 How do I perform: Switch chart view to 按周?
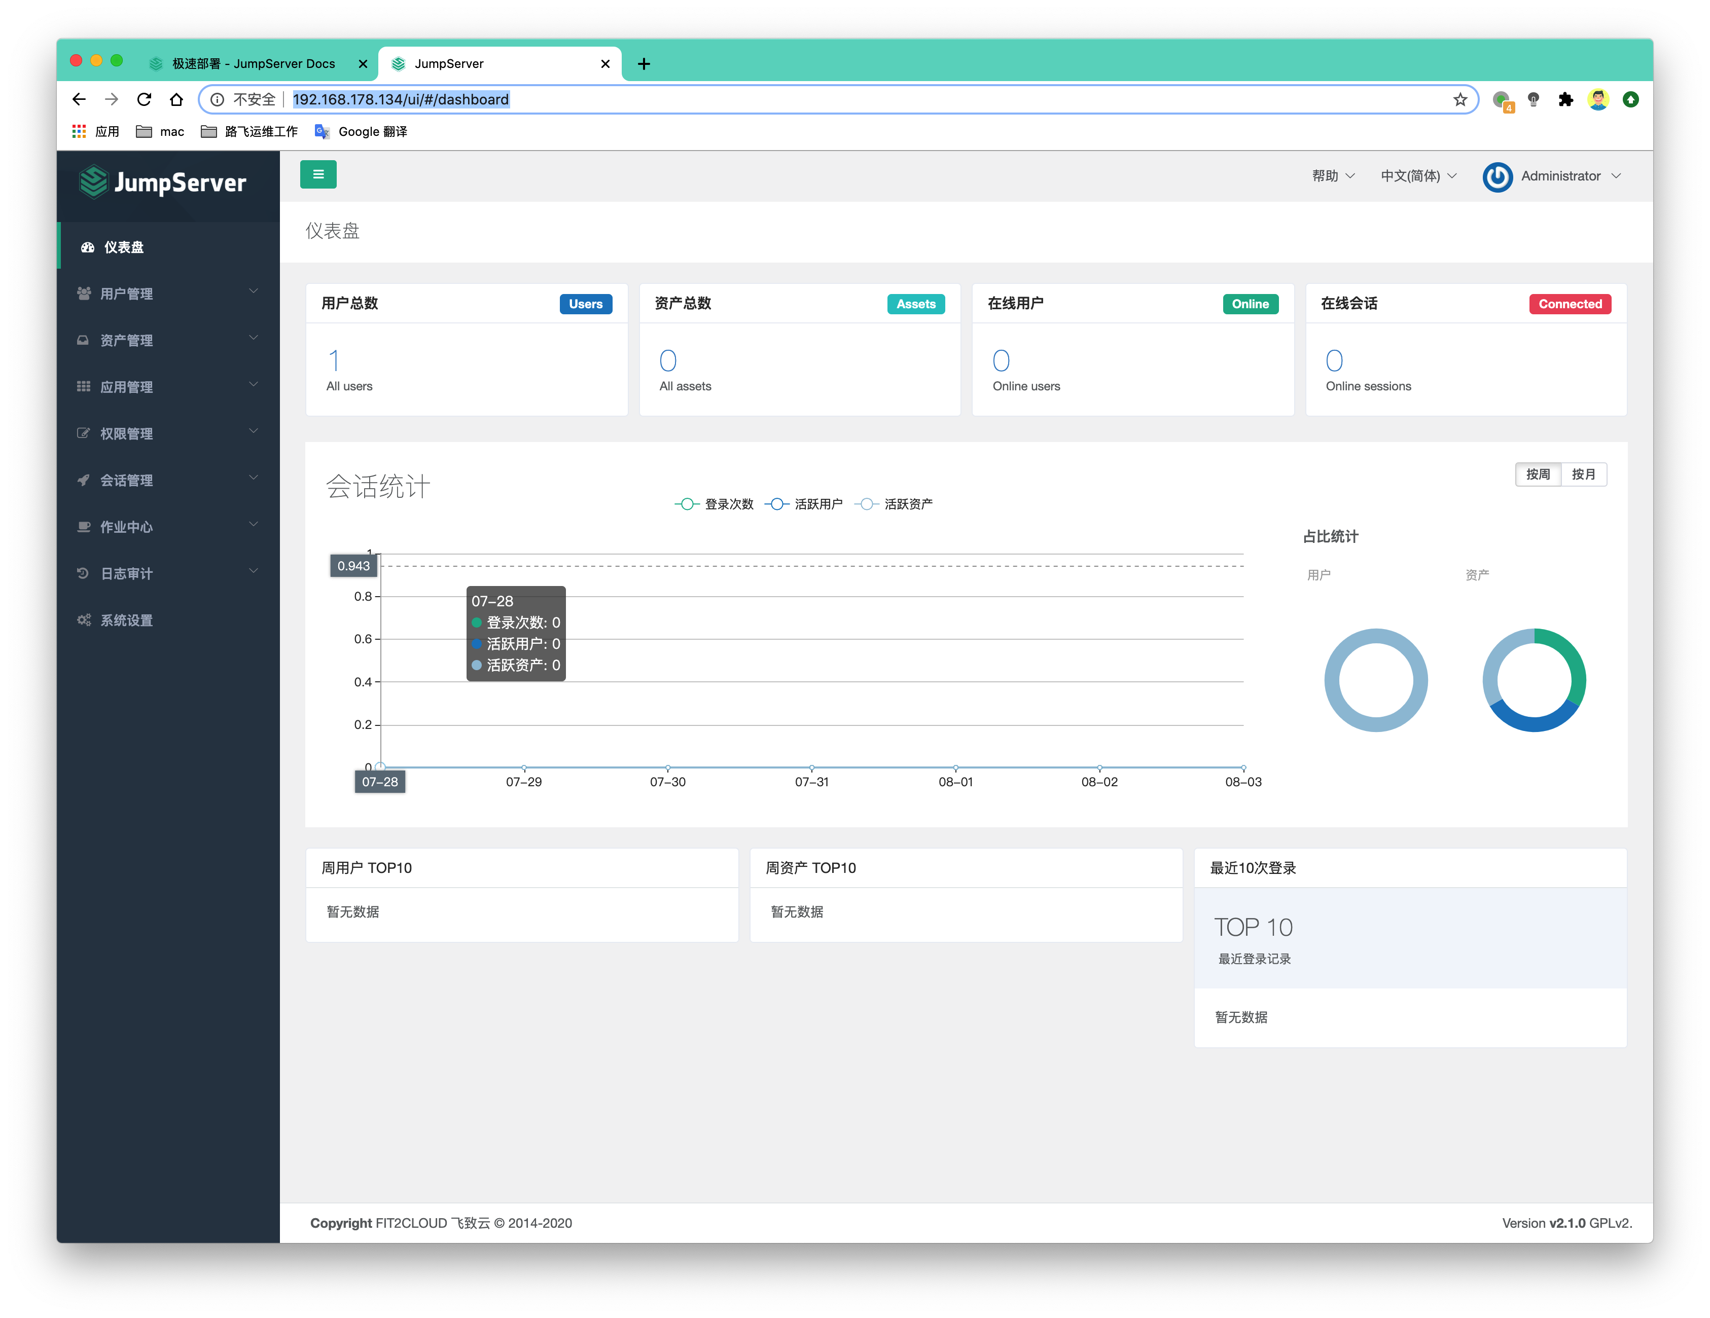click(x=1538, y=474)
